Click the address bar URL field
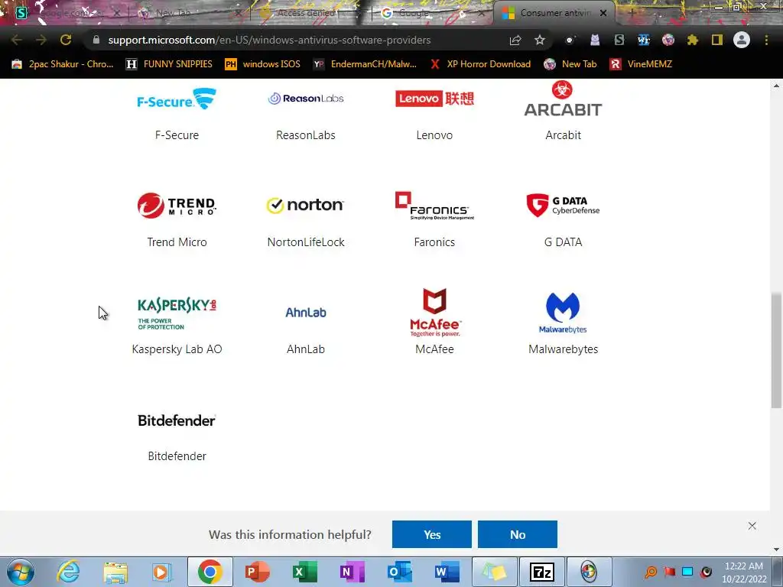 point(270,40)
